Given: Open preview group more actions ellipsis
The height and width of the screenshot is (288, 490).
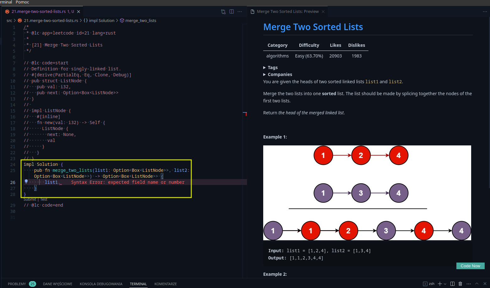Looking at the screenshot, I should (485, 12).
